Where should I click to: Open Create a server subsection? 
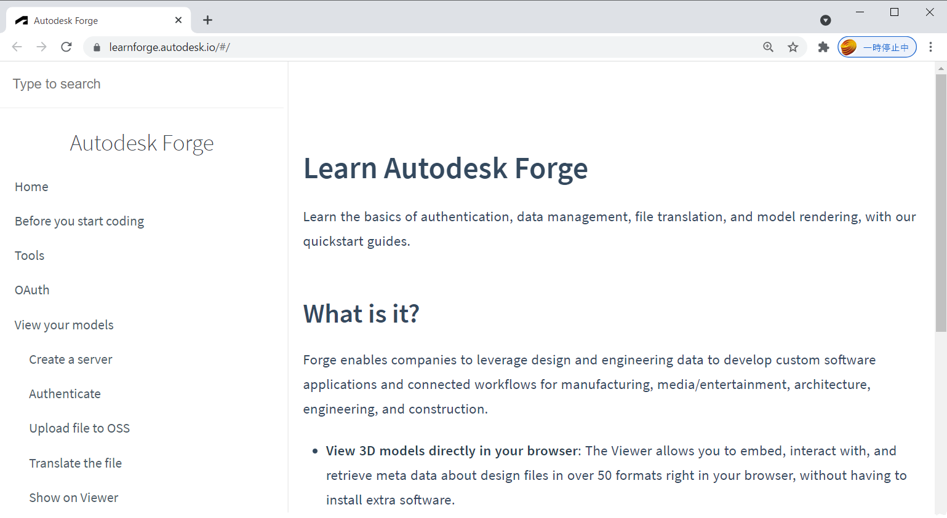click(71, 359)
